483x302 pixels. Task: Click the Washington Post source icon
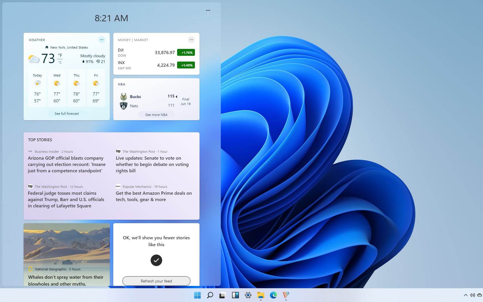118,151
